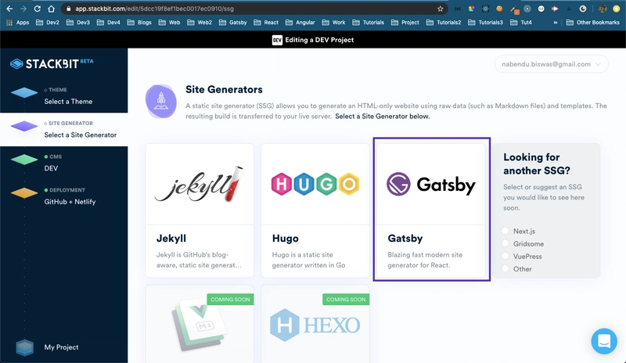Open the Angular bookmarks folder
This screenshot has height=363, width=626.
(300, 23)
